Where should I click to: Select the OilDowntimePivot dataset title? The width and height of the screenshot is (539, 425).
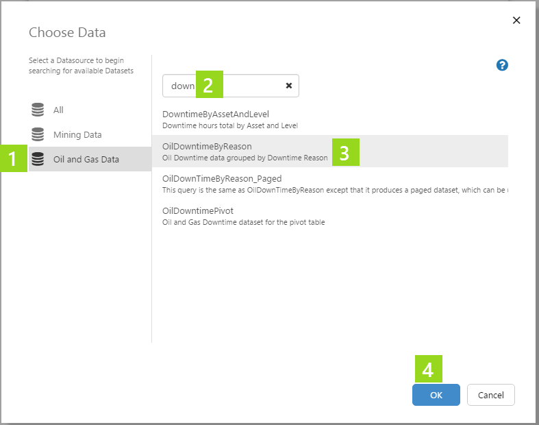click(198, 210)
